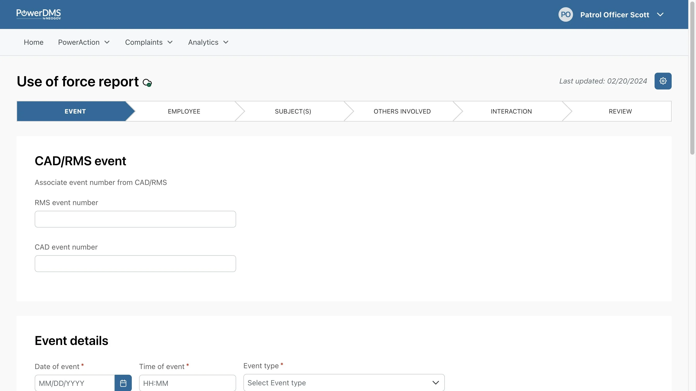The height and width of the screenshot is (391, 696).
Task: Click the 'CAD event number' label
Action: click(66, 247)
